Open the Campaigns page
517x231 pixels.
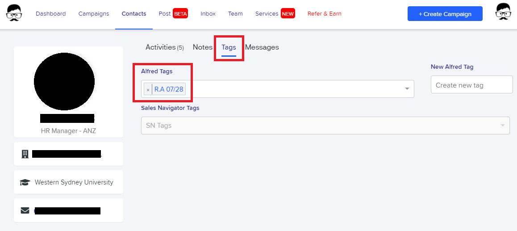point(94,13)
